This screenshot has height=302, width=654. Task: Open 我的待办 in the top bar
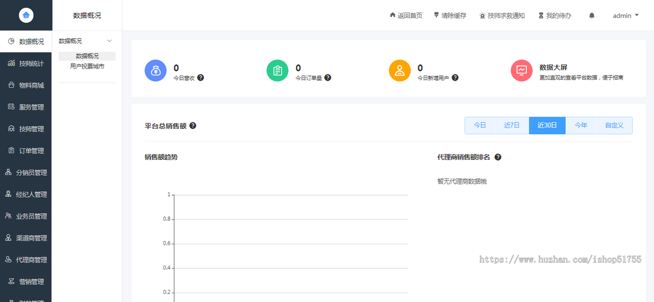(x=555, y=16)
